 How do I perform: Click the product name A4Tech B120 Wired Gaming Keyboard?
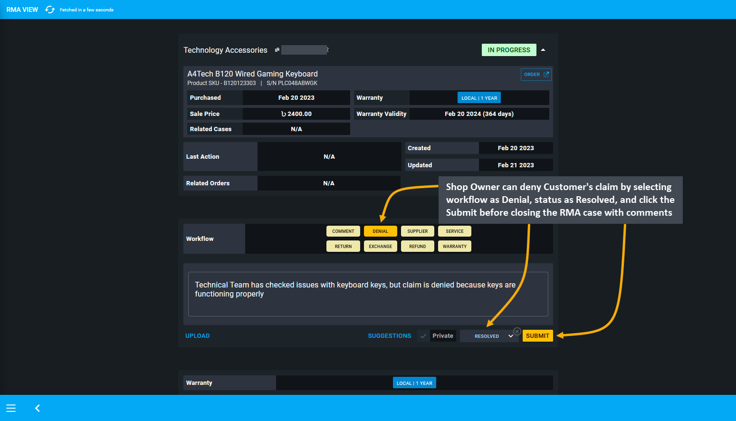coord(252,74)
